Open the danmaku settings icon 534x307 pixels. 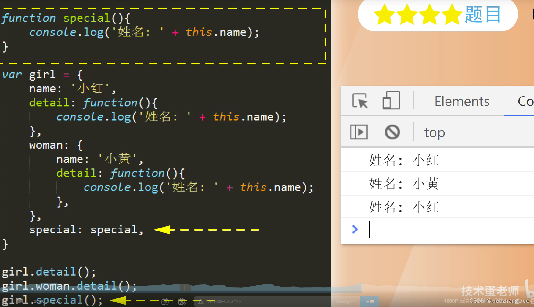click(182, 301)
